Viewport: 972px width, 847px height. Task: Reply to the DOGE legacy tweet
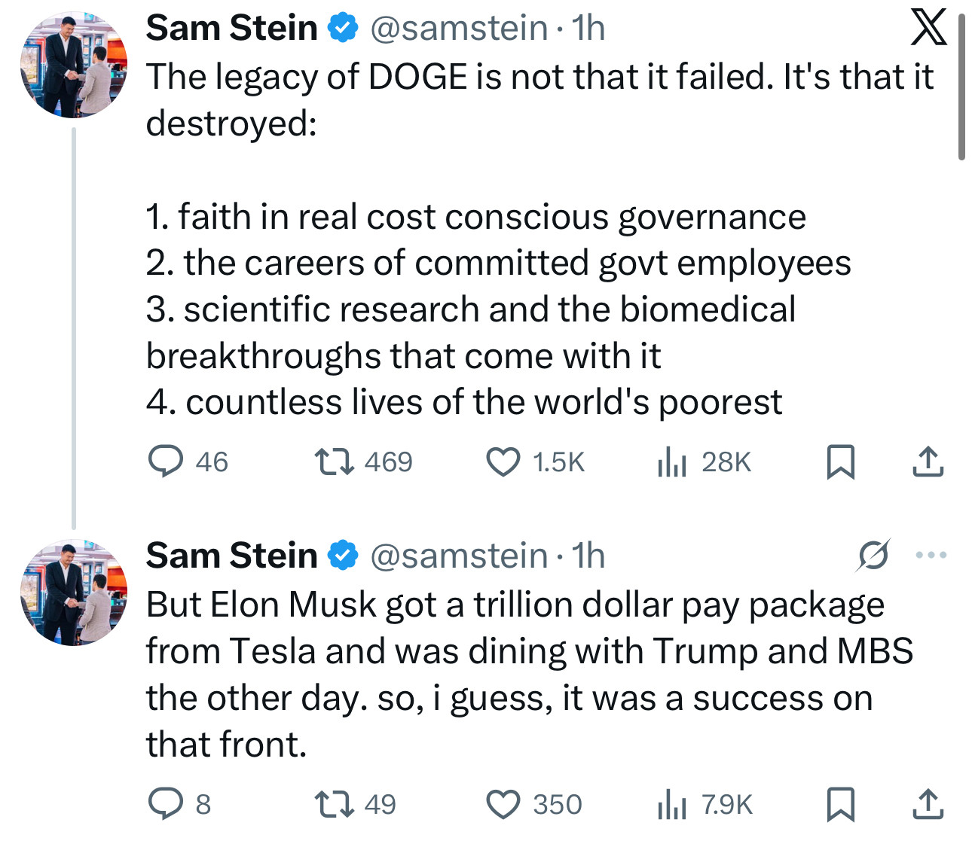pyautogui.click(x=165, y=462)
